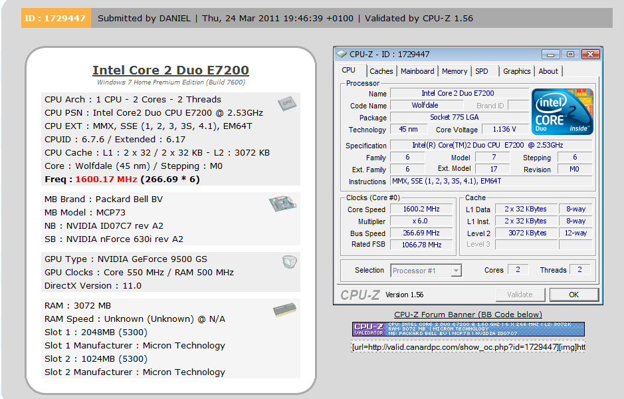Click the Bus Speed value 266.69 MHz
The image size is (624, 399).
click(421, 233)
